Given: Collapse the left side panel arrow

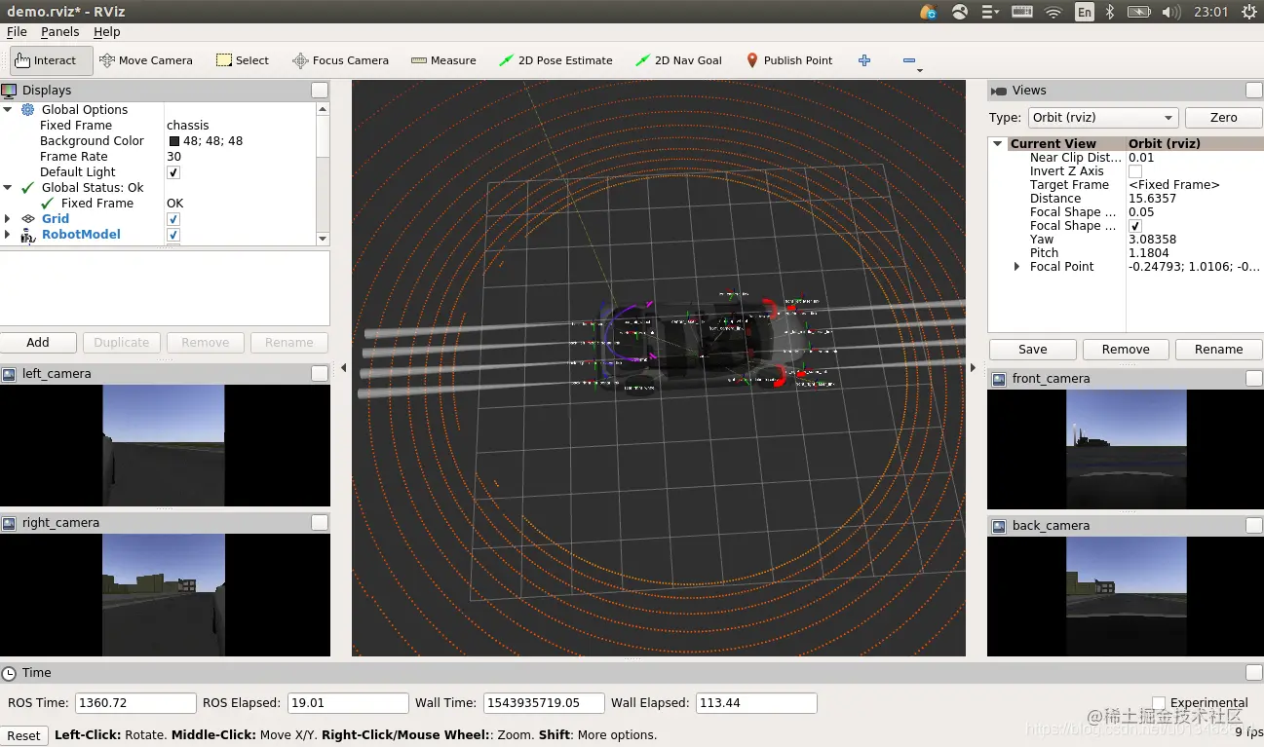Looking at the screenshot, I should (343, 368).
